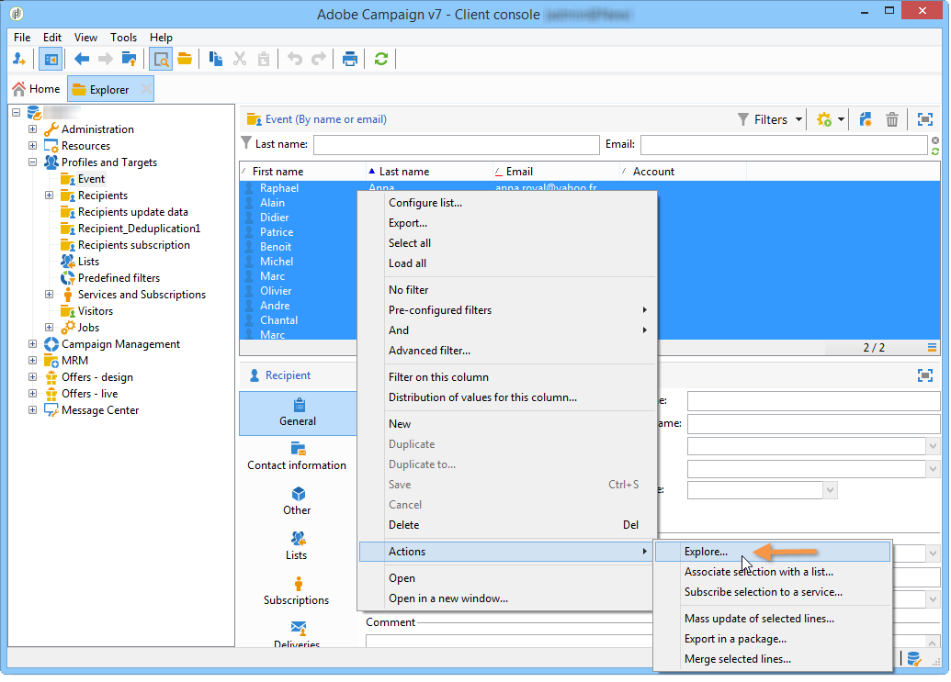Maximize the recipient list with the fullscreen icon
This screenshot has height=682, width=951.
coord(924,119)
